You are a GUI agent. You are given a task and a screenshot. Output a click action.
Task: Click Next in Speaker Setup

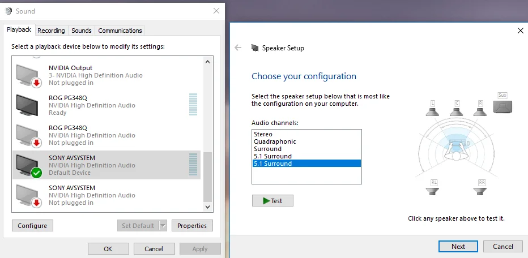point(458,247)
